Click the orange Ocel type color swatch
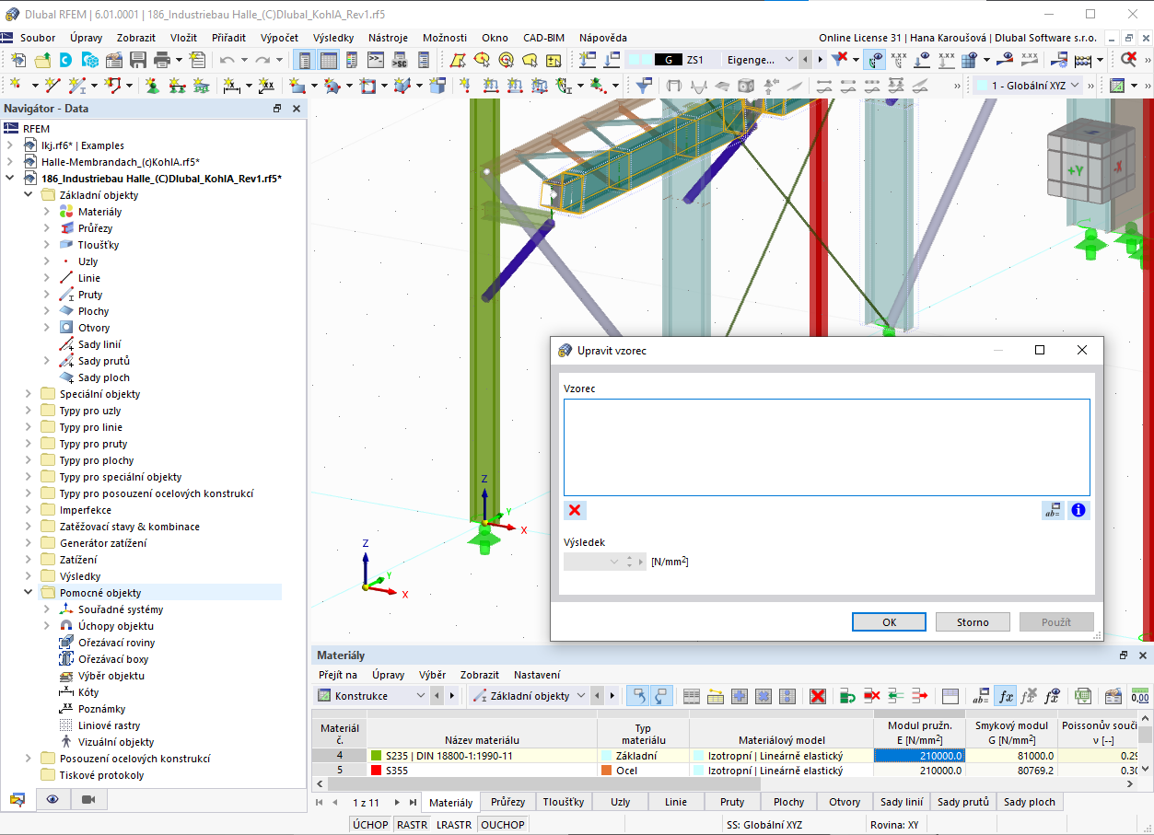 tap(606, 771)
